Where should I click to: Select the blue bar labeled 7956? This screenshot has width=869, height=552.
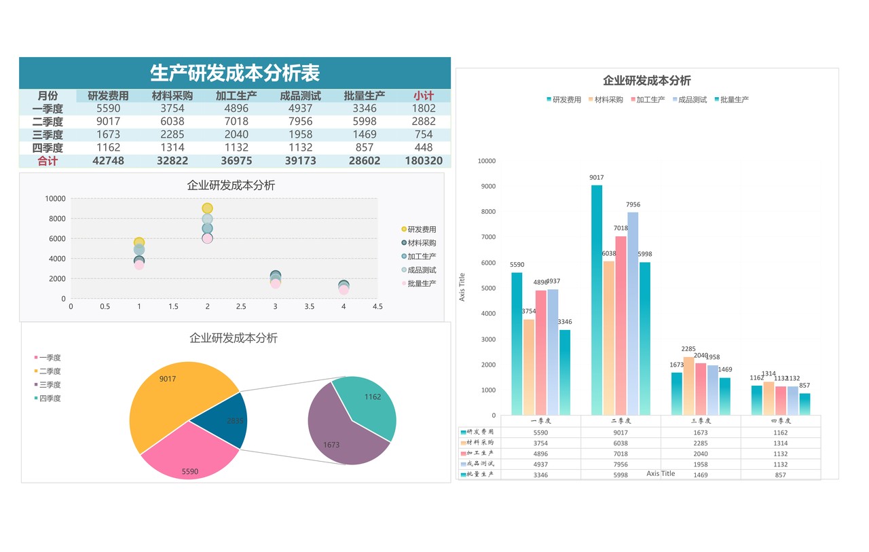click(633, 314)
